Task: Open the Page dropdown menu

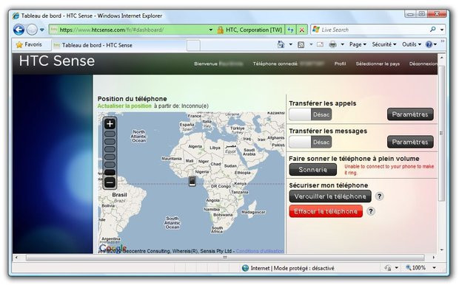Action: pos(358,44)
